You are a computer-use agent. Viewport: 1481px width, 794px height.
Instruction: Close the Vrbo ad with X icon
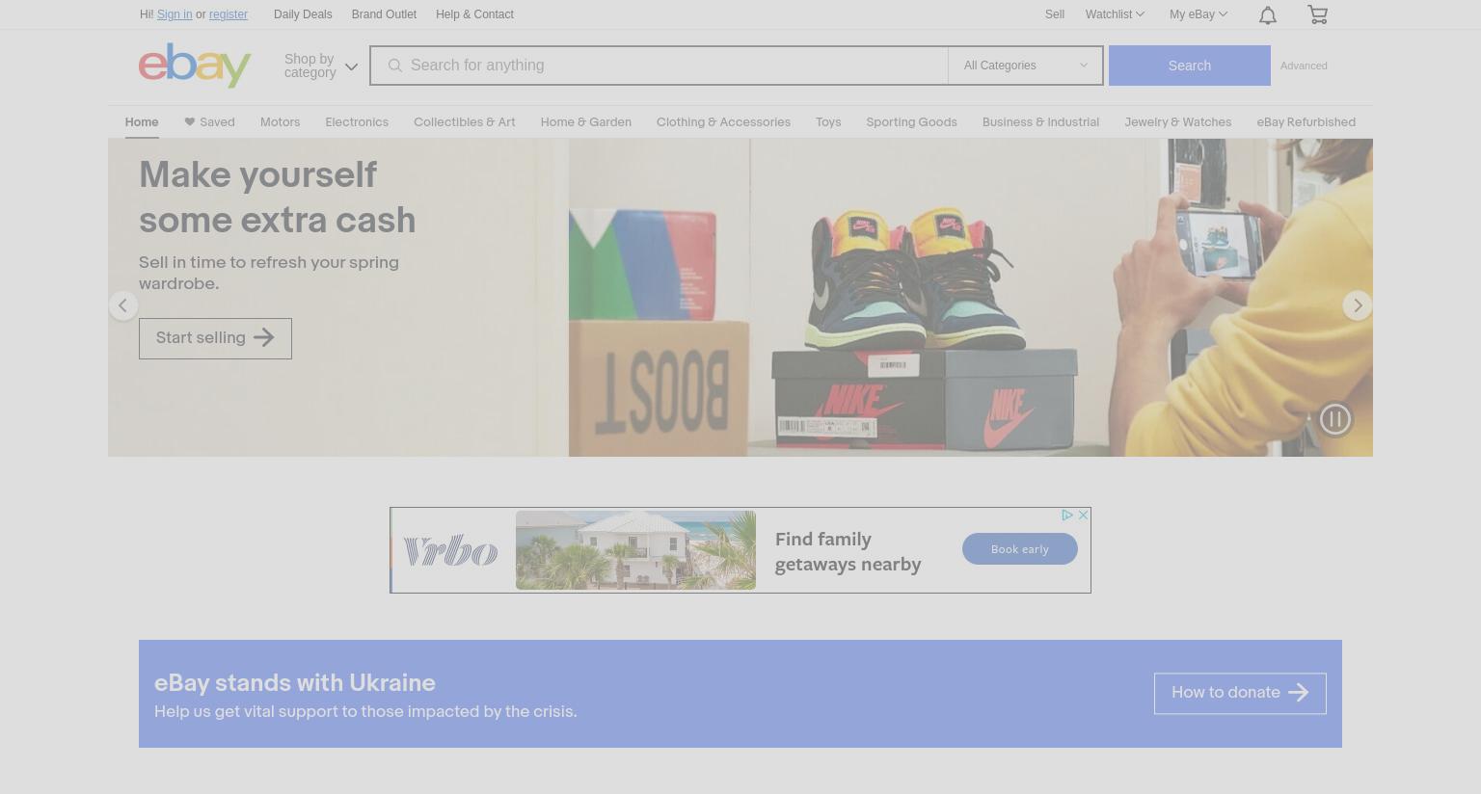coord(1083,516)
